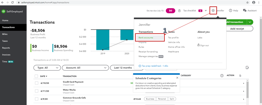Close the Schedule C categories popup
This screenshot has width=262, height=105.
177,78
